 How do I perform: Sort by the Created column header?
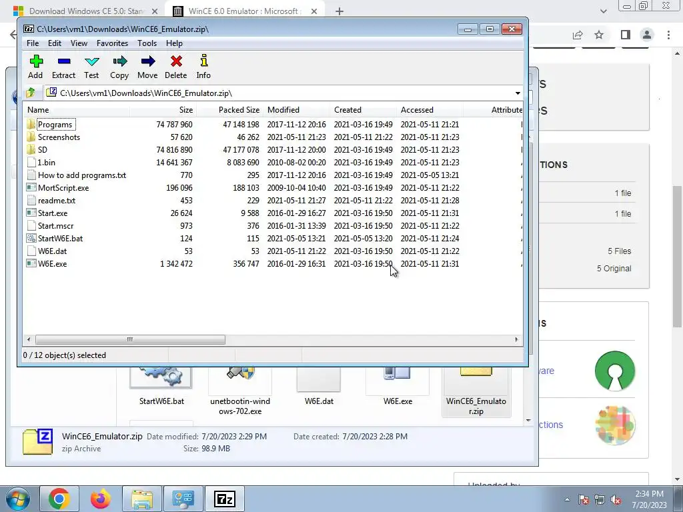pos(363,110)
